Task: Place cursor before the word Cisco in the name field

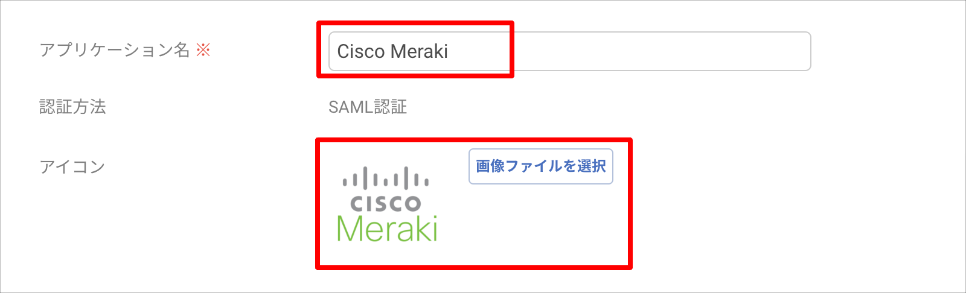Action: [x=336, y=51]
